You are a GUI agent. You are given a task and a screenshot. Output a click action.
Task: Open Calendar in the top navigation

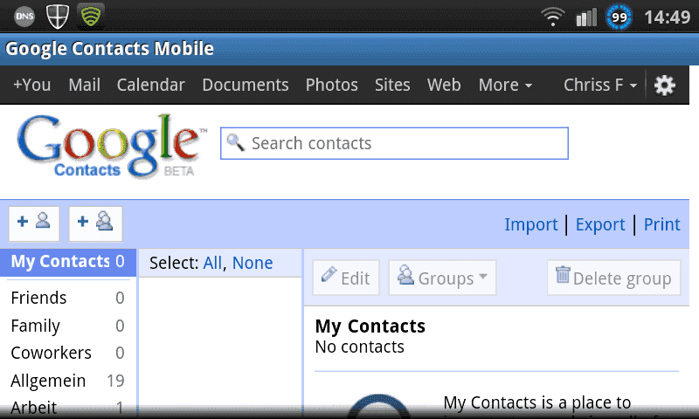pos(150,85)
